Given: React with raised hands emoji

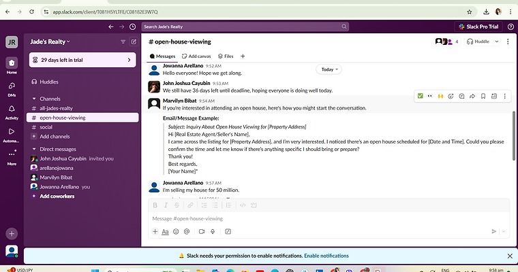Looking at the screenshot, I should point(440,96).
